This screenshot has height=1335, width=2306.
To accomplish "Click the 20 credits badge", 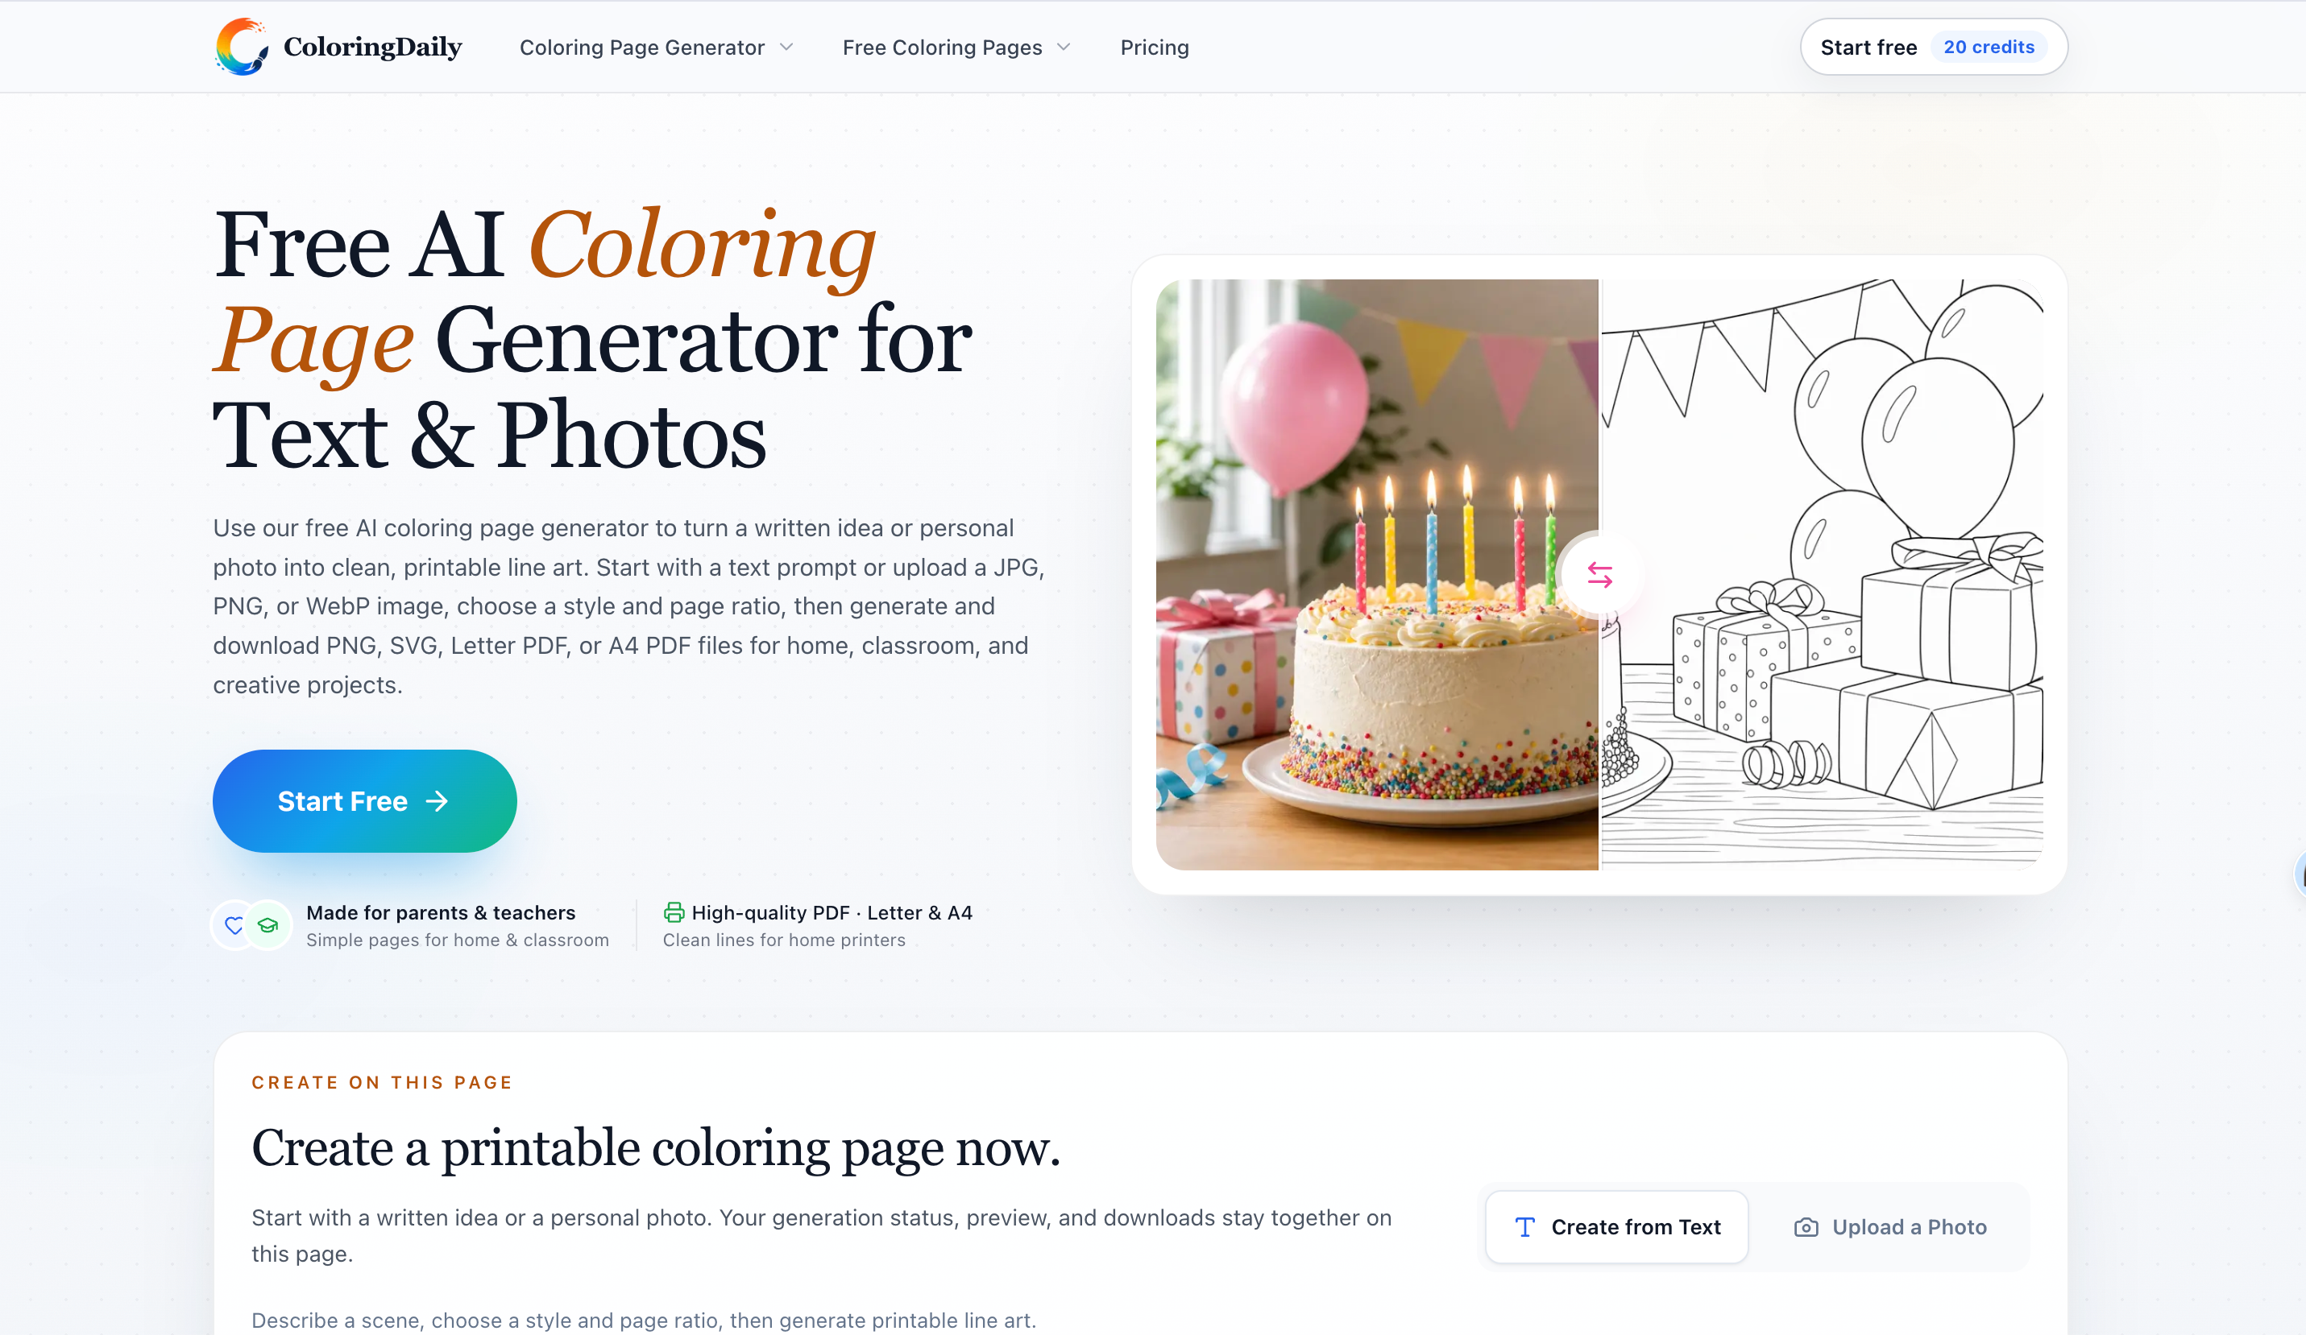I will coord(1989,47).
